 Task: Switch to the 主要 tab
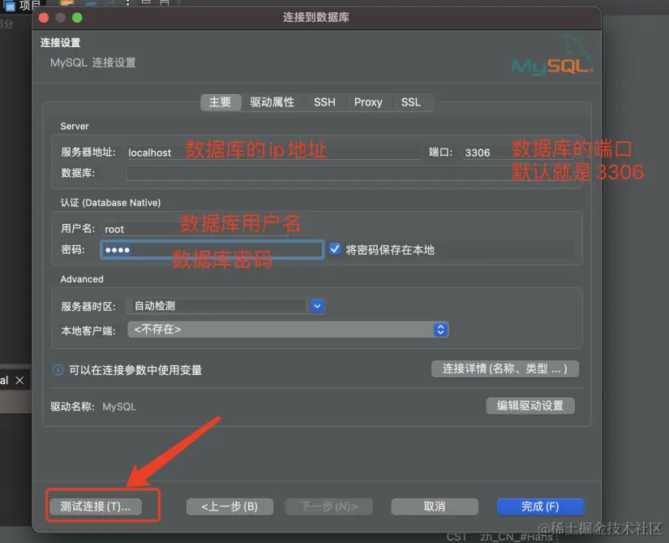tap(220, 102)
